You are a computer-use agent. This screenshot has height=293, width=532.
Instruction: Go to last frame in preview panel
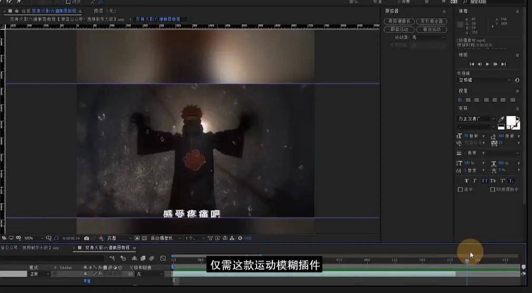pyautogui.click(x=504, y=64)
